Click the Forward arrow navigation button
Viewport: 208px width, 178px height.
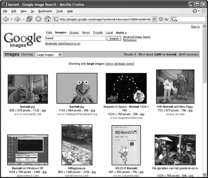pyautogui.click(x=18, y=19)
